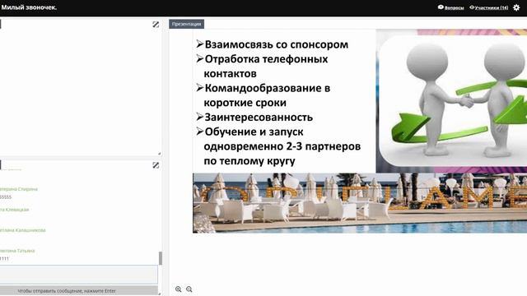This screenshot has width=527, height=296.
Task: Click the 'нажмите Enter' send message bar
Action: click(79, 291)
